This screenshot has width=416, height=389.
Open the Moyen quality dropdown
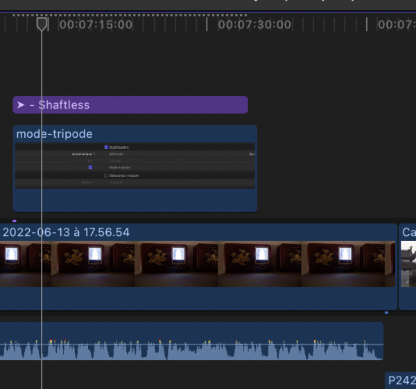[87, 183]
